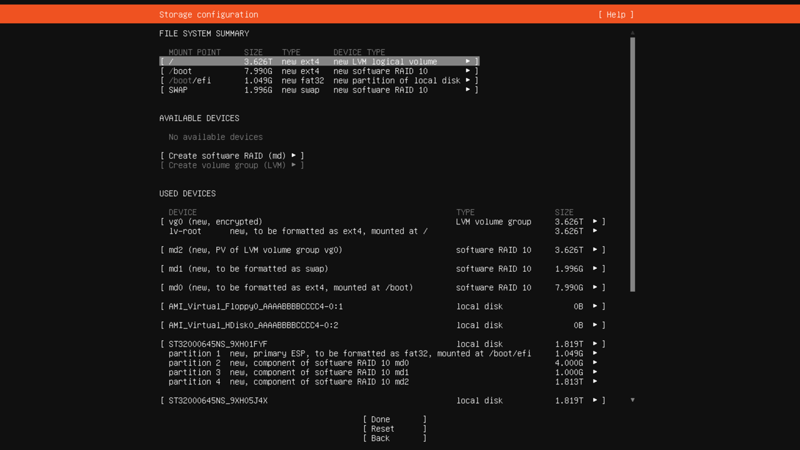Open the SWAP row arrow menu
The height and width of the screenshot is (450, 800).
tap(467, 90)
